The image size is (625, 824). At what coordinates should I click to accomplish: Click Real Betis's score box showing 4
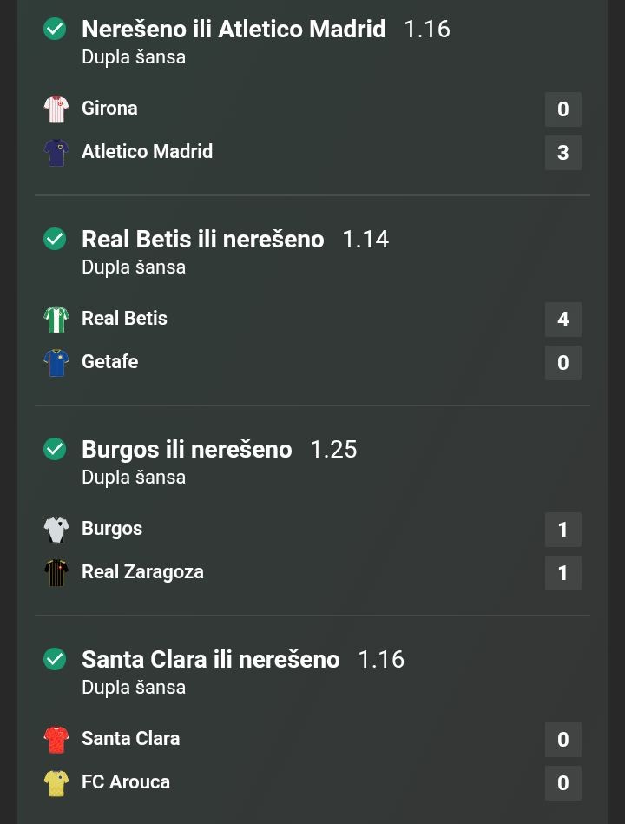tap(562, 320)
